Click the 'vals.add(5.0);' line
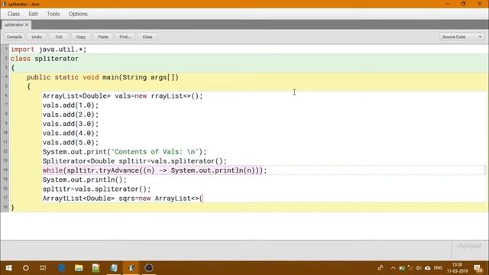Image resolution: width=489 pixels, height=275 pixels. [x=70, y=143]
